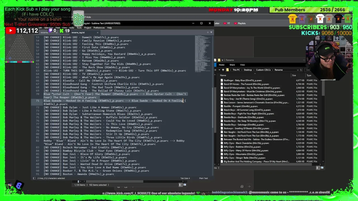
Task: Open Sublime's tab list dropdown arrow
Action: point(211,32)
